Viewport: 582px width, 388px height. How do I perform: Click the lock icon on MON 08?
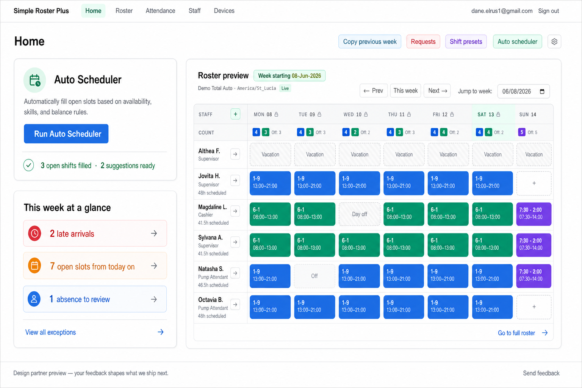(276, 114)
